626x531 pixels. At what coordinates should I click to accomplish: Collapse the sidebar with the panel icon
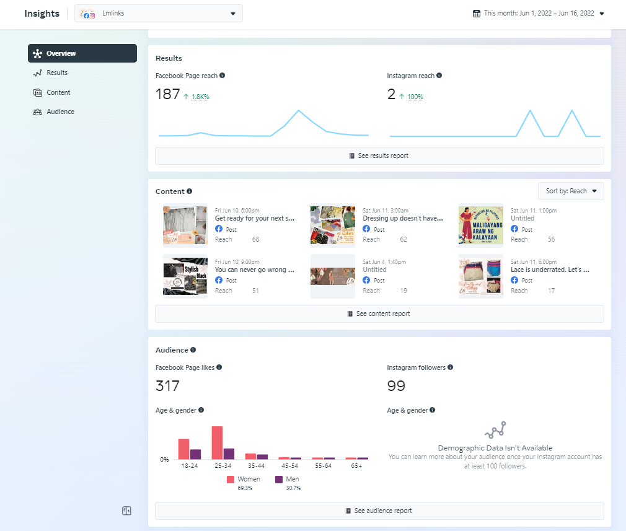click(x=126, y=511)
